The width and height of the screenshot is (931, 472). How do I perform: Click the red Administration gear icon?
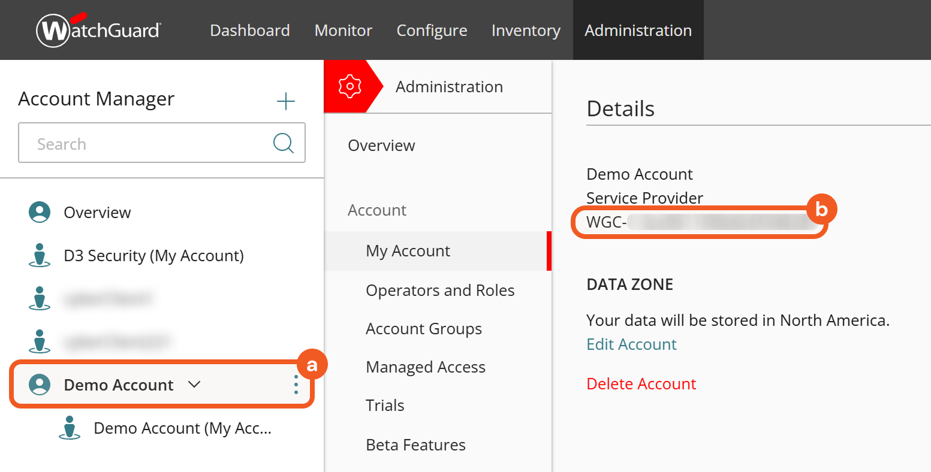(349, 87)
